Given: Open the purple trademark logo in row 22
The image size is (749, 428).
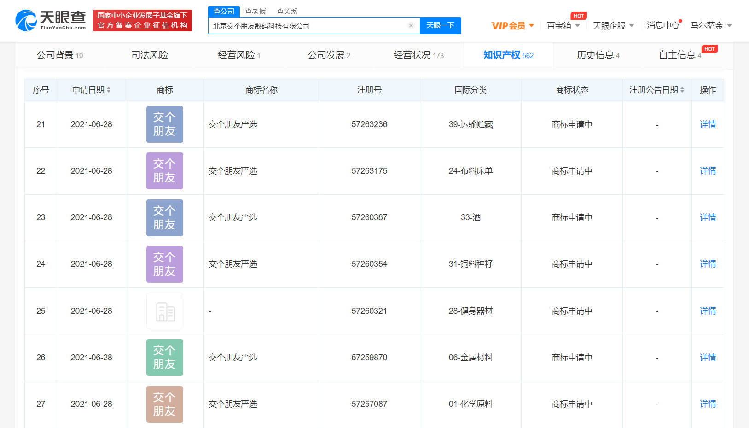Looking at the screenshot, I should 165,171.
